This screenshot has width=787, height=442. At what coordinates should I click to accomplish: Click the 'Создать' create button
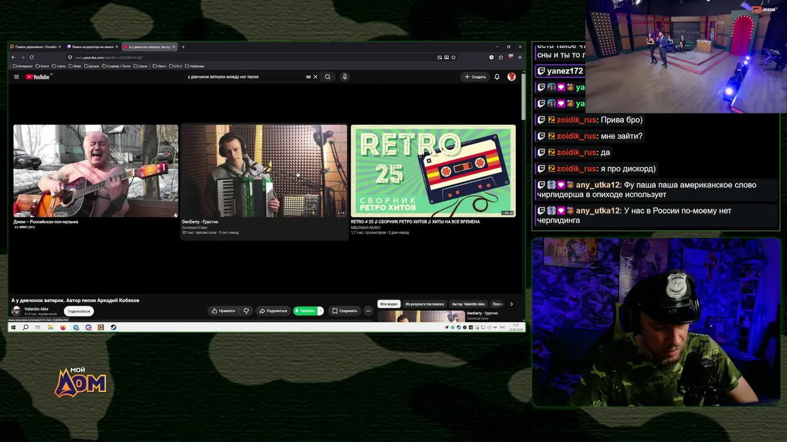coord(475,77)
